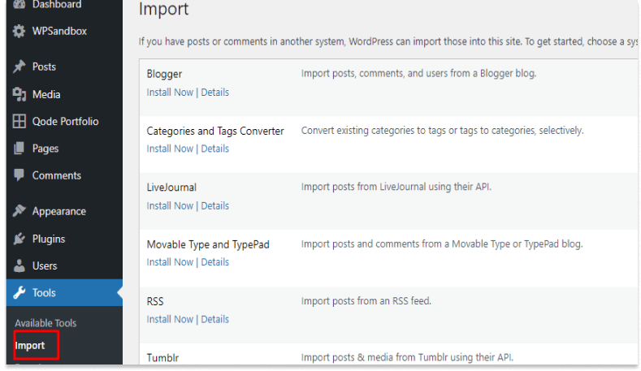Install the RSS importer now
This screenshot has height=371, width=641.
coord(170,320)
